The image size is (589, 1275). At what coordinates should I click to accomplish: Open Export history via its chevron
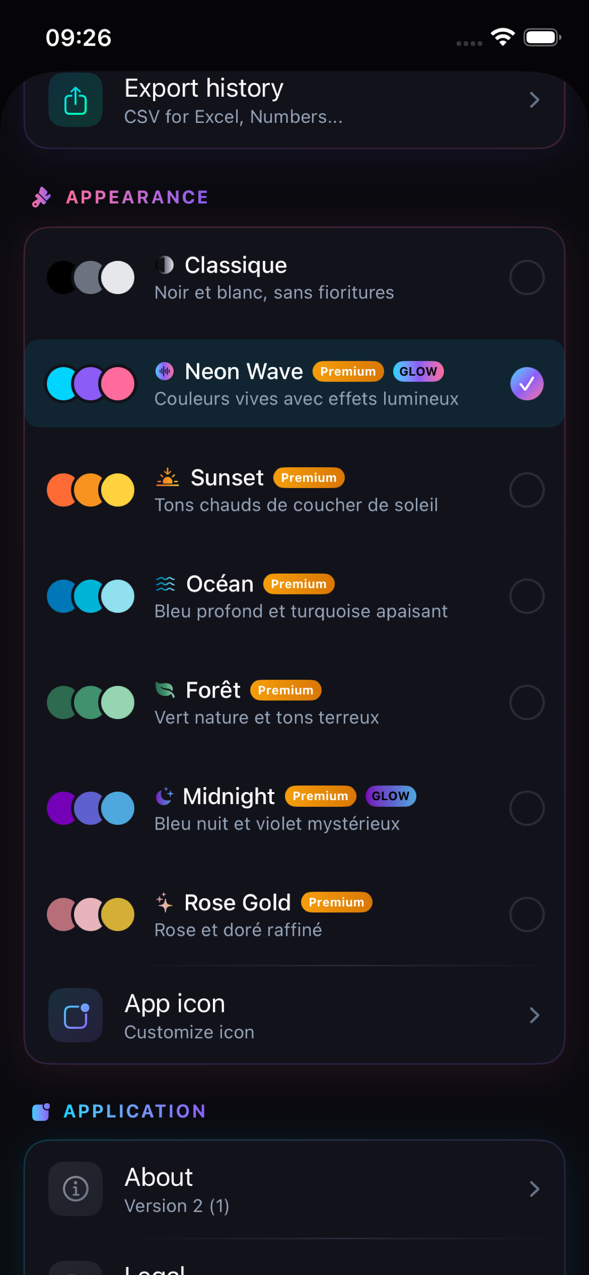(534, 101)
